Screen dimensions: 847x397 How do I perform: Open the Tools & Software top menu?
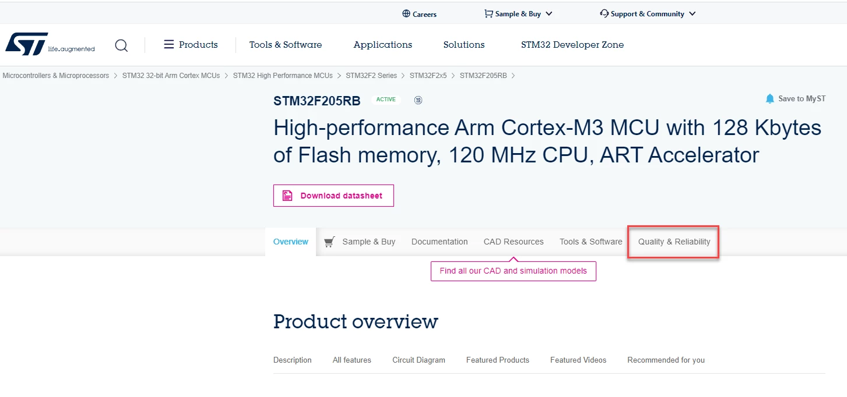click(x=286, y=45)
